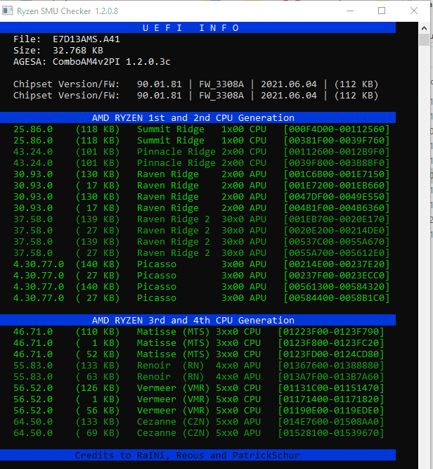433x469 pixels.
Task: Click Renoir row with address 013A7F00-013B7A60
Action: click(198, 377)
